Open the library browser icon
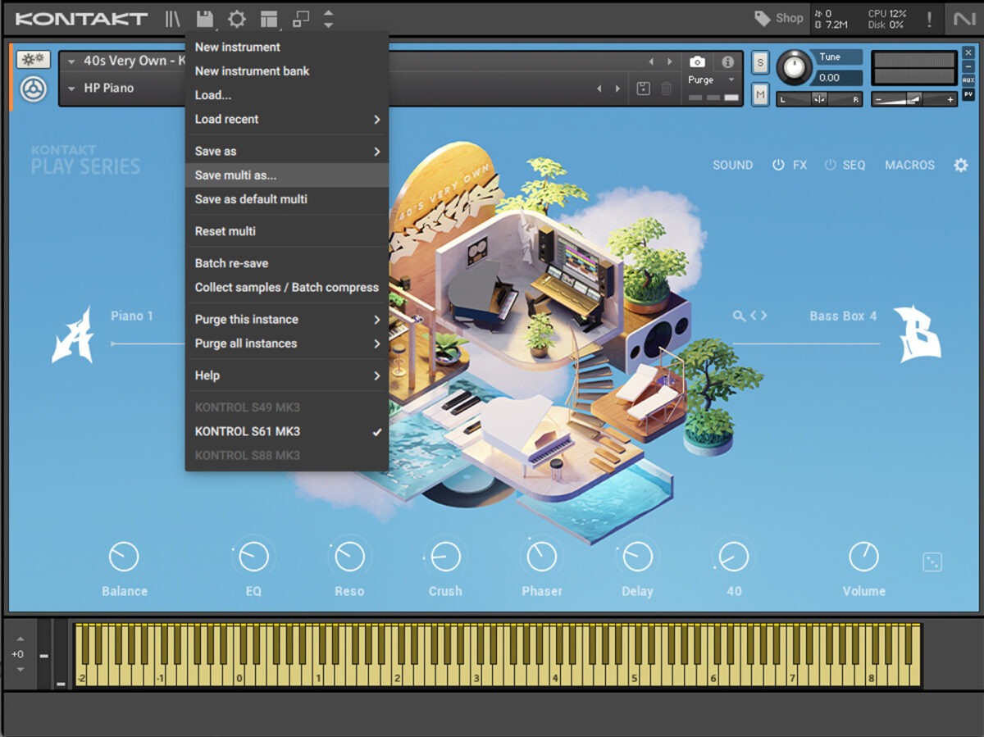This screenshot has width=984, height=737. [x=172, y=19]
